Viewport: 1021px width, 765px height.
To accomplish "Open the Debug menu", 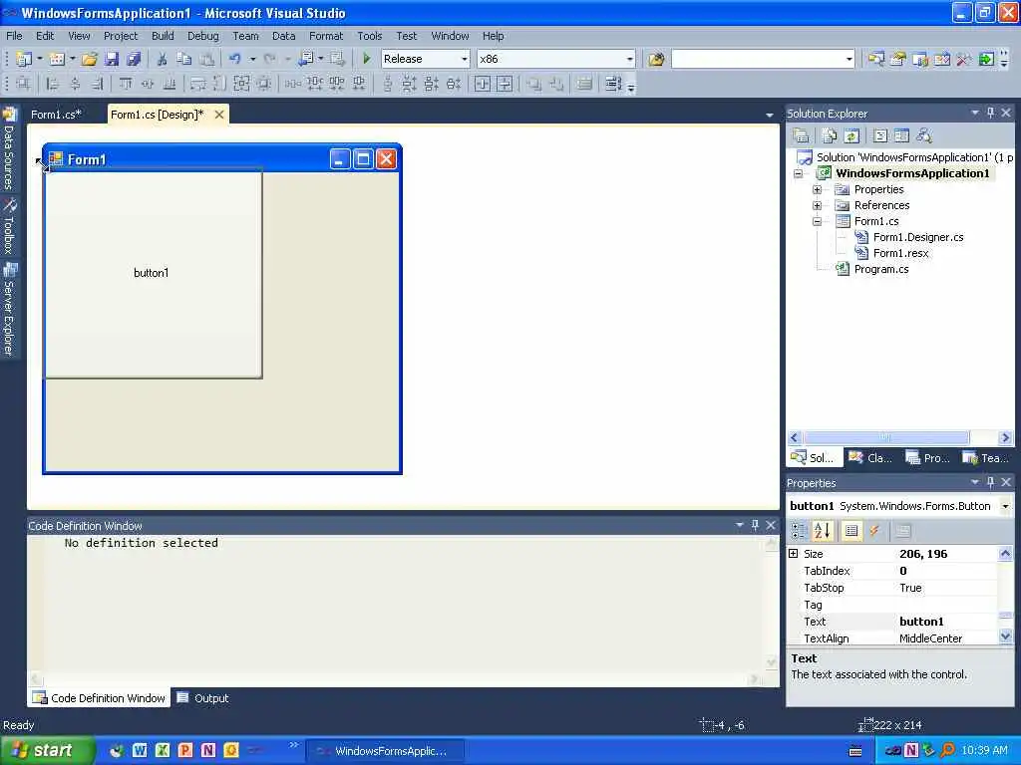I will (203, 36).
